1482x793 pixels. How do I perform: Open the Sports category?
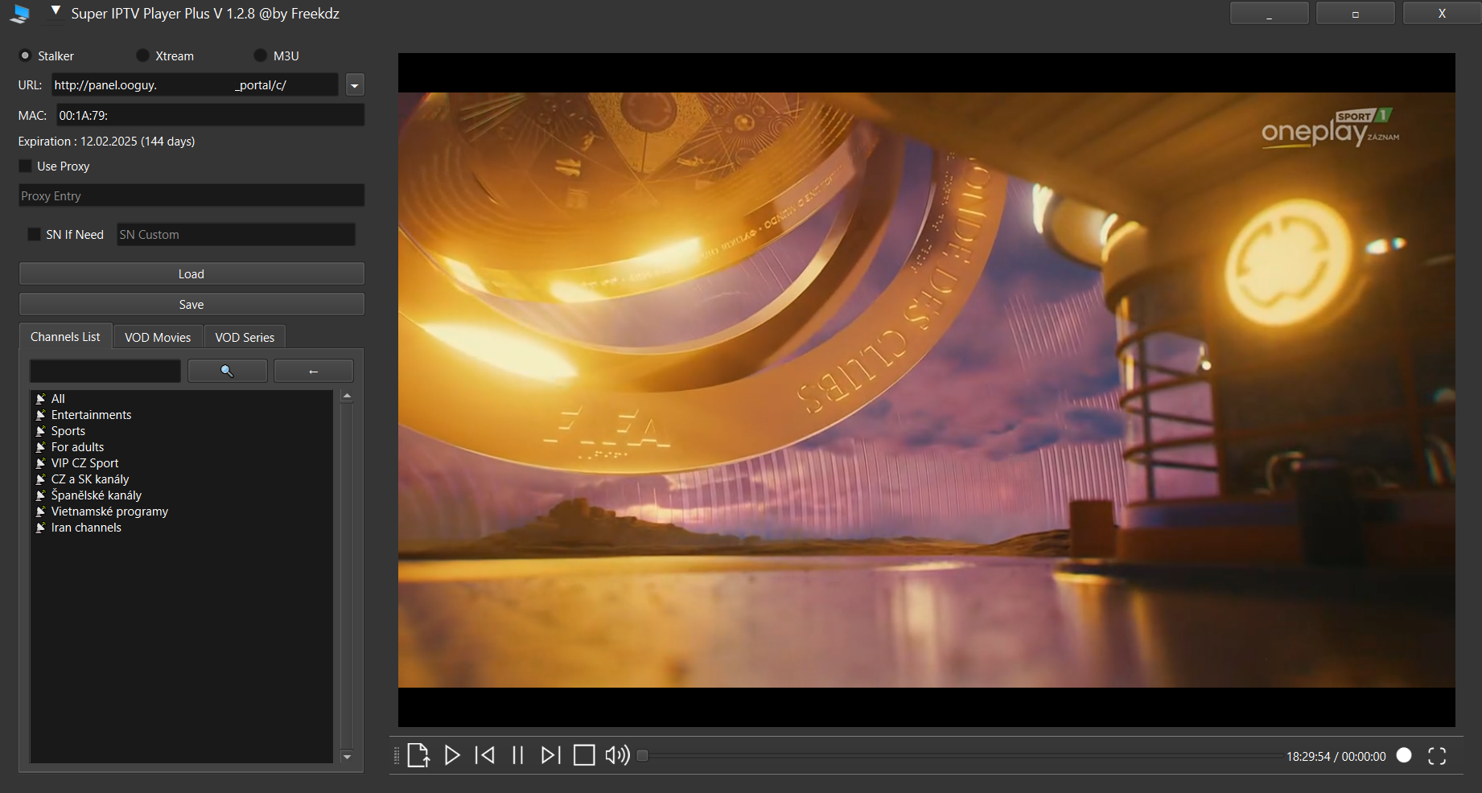click(68, 430)
